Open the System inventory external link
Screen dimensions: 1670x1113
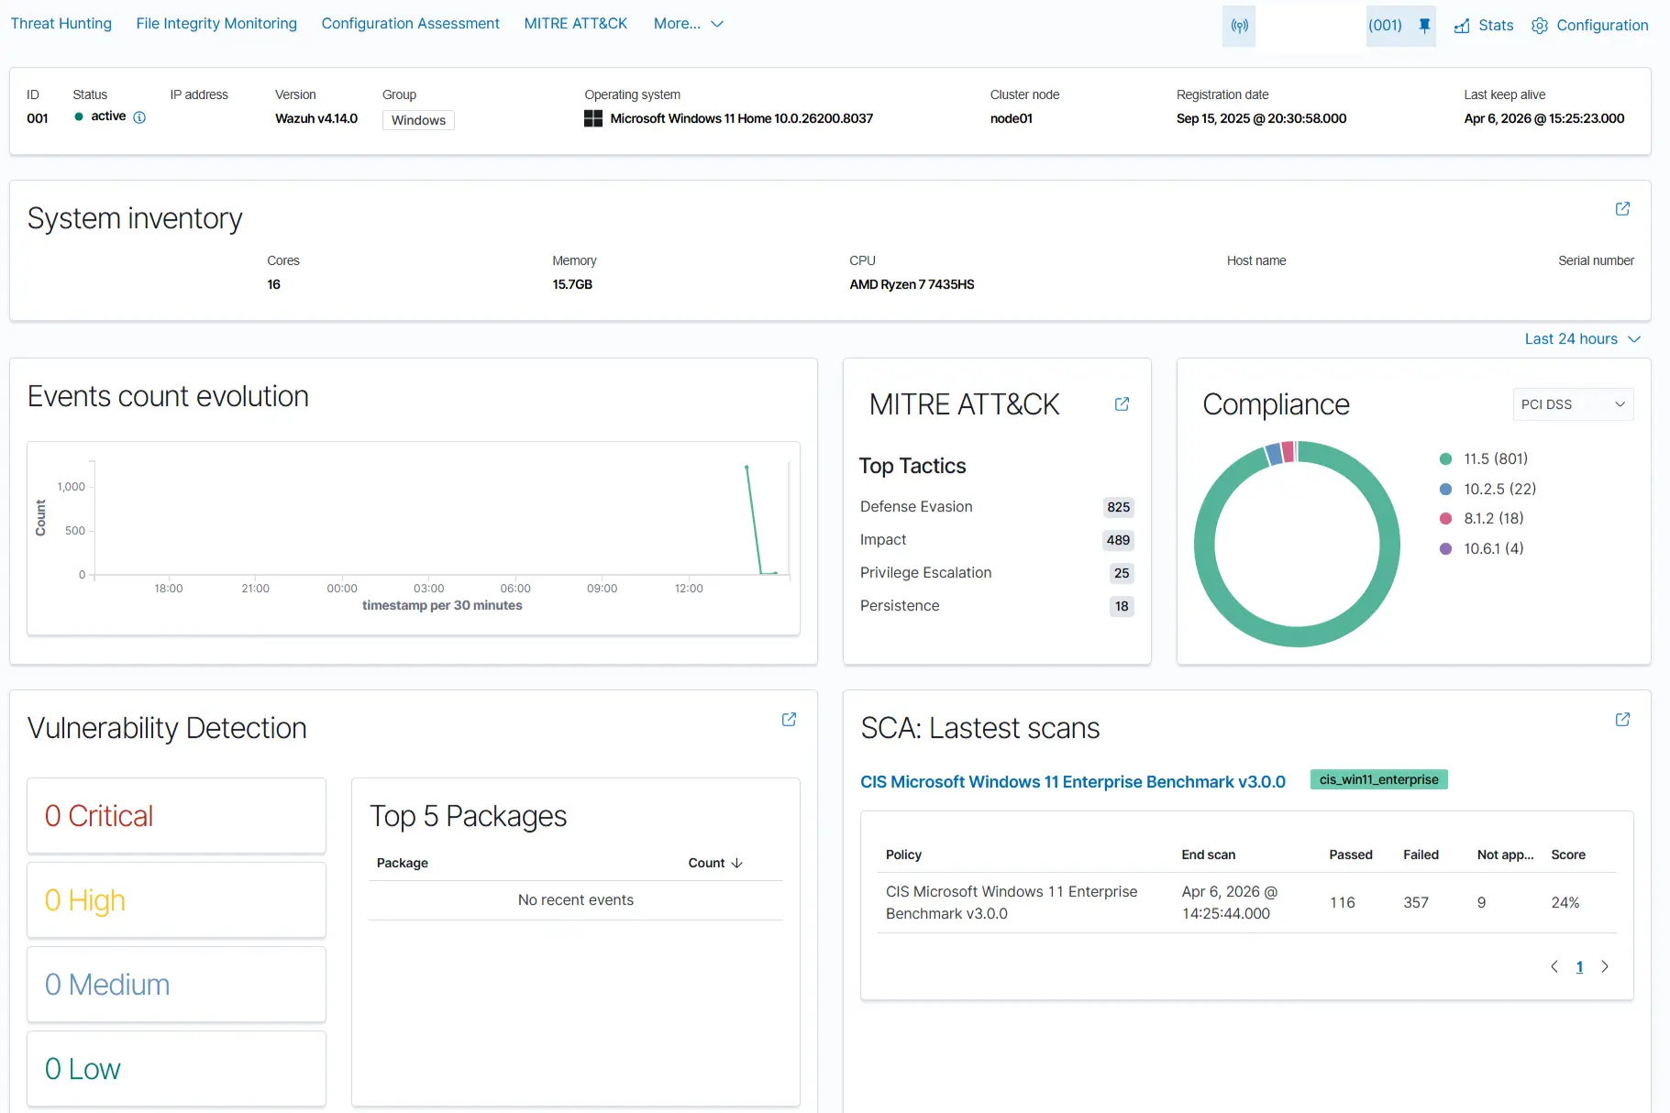pos(1621,209)
